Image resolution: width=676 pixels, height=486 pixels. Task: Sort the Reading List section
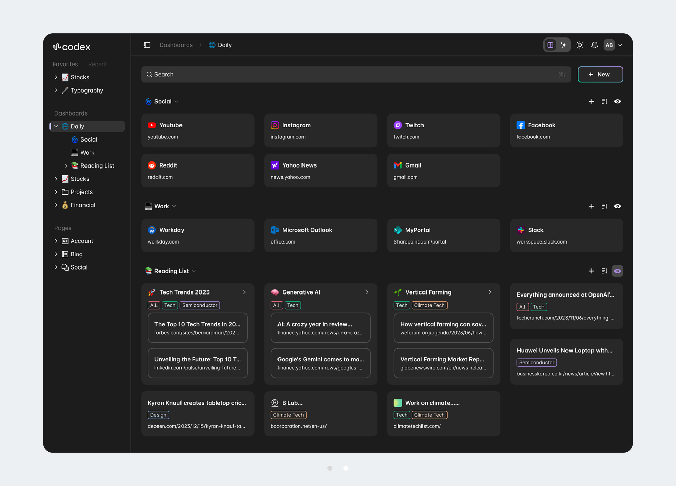[604, 271]
